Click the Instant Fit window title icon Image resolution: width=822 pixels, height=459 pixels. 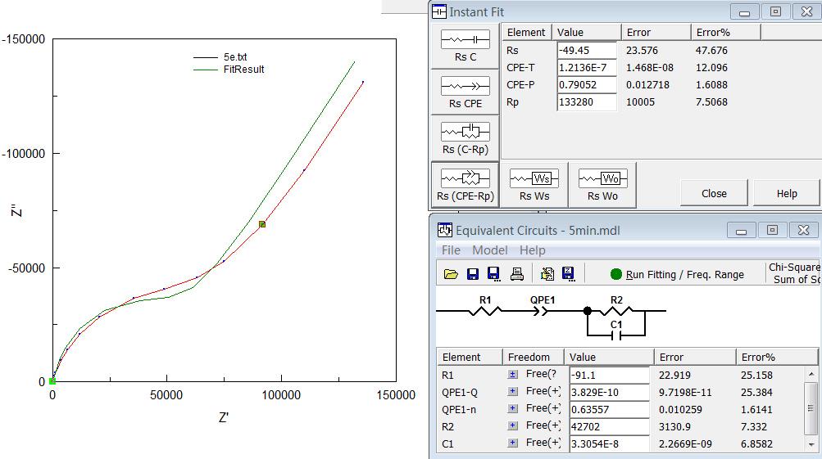(438, 11)
